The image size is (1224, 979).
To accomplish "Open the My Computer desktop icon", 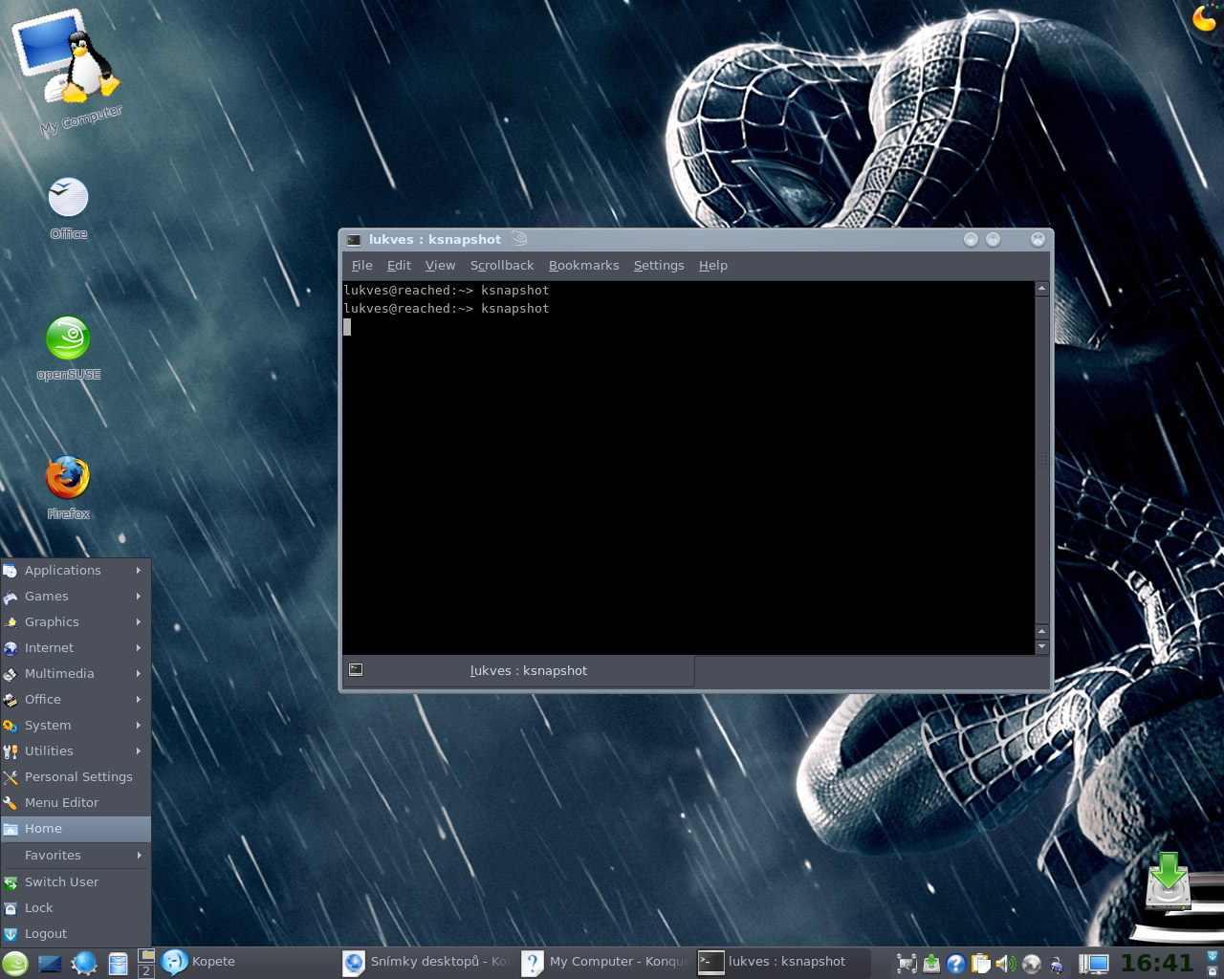I will coord(69,72).
